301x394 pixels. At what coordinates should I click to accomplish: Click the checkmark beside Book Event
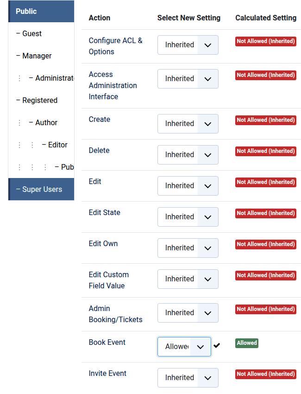[217, 345]
